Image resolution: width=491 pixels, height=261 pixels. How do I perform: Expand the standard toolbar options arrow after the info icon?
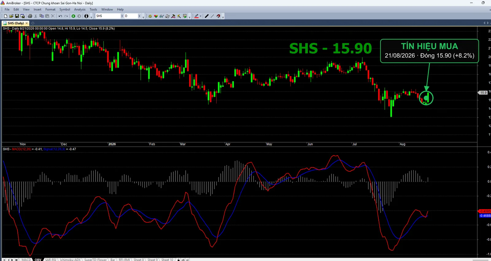pos(91,17)
